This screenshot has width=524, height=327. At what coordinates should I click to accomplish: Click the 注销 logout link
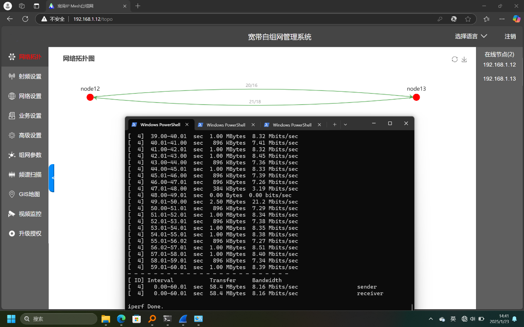click(x=510, y=36)
